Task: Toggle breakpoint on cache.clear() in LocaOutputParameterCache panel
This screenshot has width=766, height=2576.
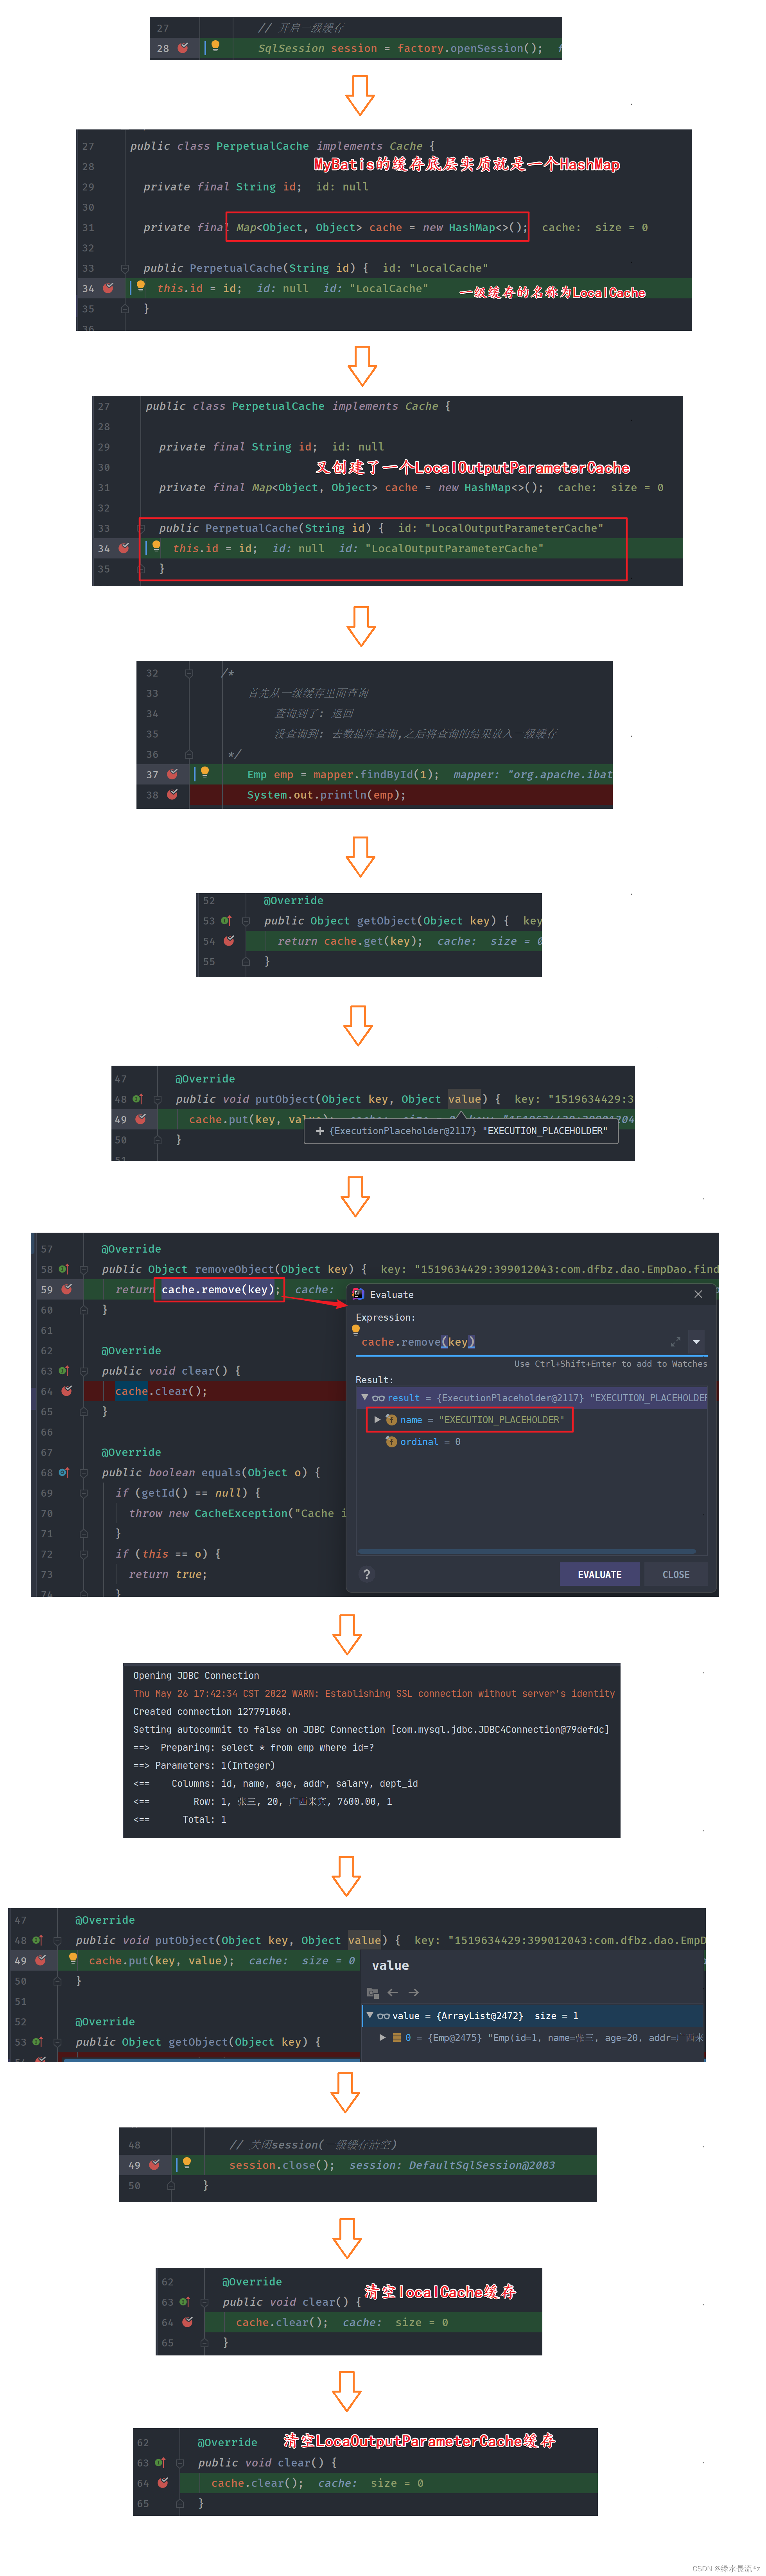Action: click(x=163, y=2483)
